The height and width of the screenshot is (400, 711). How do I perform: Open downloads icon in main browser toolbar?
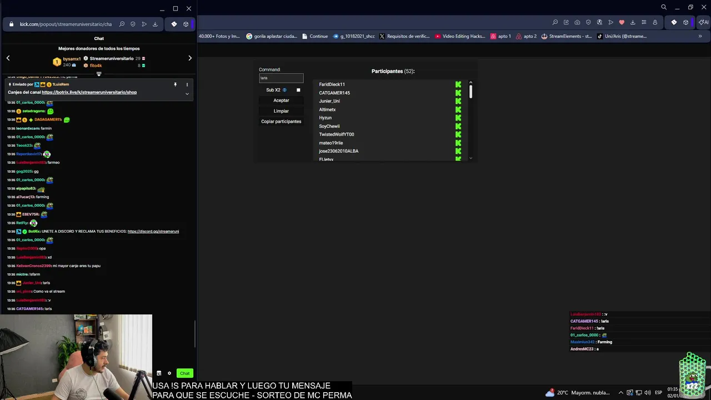[633, 22]
